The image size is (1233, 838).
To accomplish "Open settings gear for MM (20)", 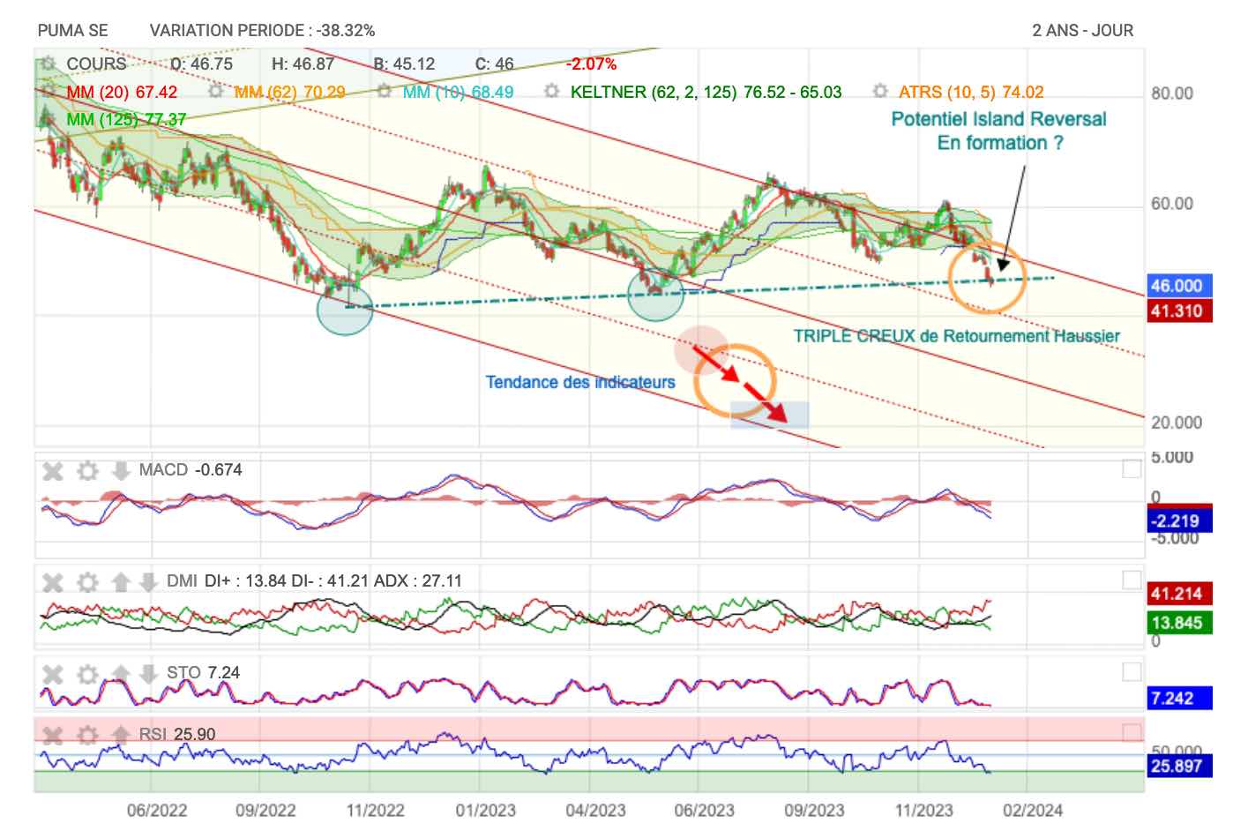I will tap(48, 91).
